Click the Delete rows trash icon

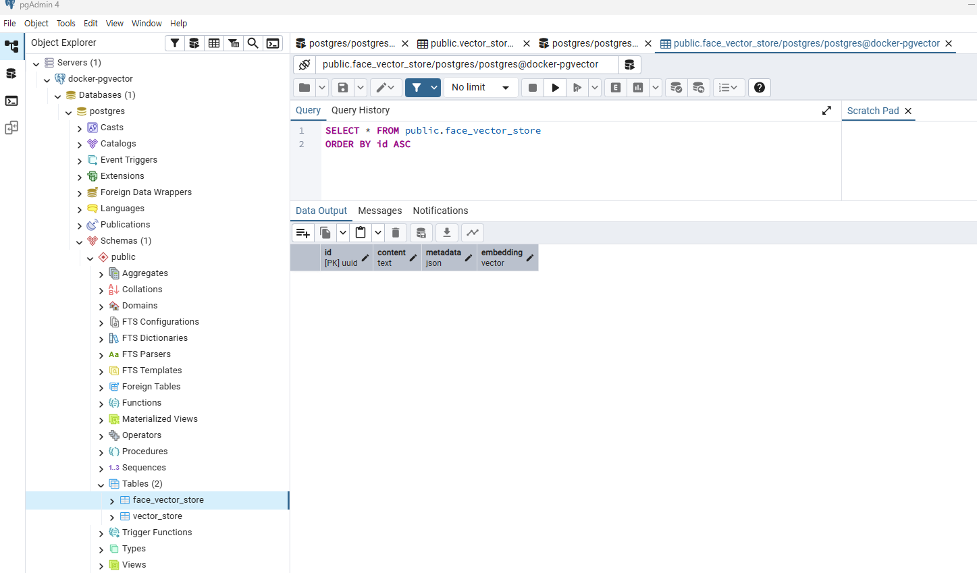point(396,233)
